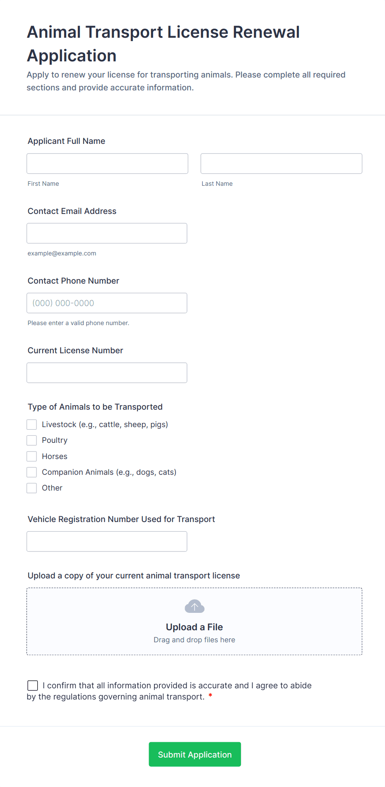385x787 pixels.
Task: Click the Contact Phone Number field
Action: tap(107, 303)
